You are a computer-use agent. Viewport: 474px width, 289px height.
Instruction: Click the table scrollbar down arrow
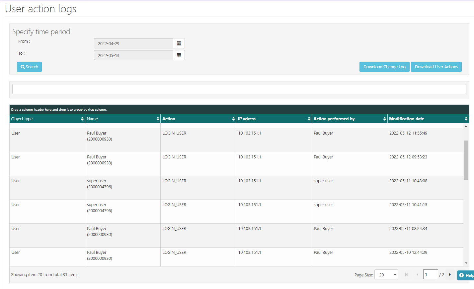[466, 263]
